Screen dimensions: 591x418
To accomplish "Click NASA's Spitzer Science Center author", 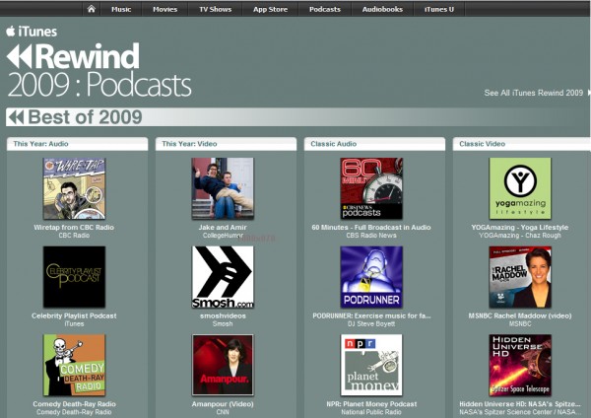I will click(520, 412).
